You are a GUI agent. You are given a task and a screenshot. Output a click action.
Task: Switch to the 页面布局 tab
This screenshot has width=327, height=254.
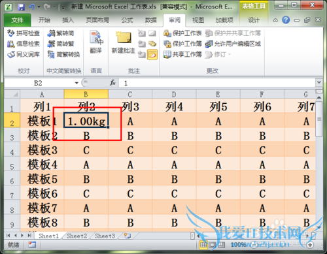[x=97, y=20]
